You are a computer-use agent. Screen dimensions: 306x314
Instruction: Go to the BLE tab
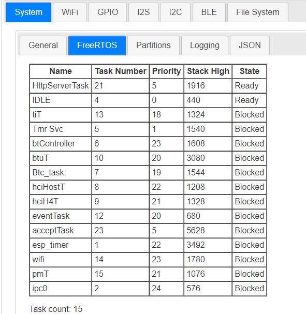pos(209,12)
